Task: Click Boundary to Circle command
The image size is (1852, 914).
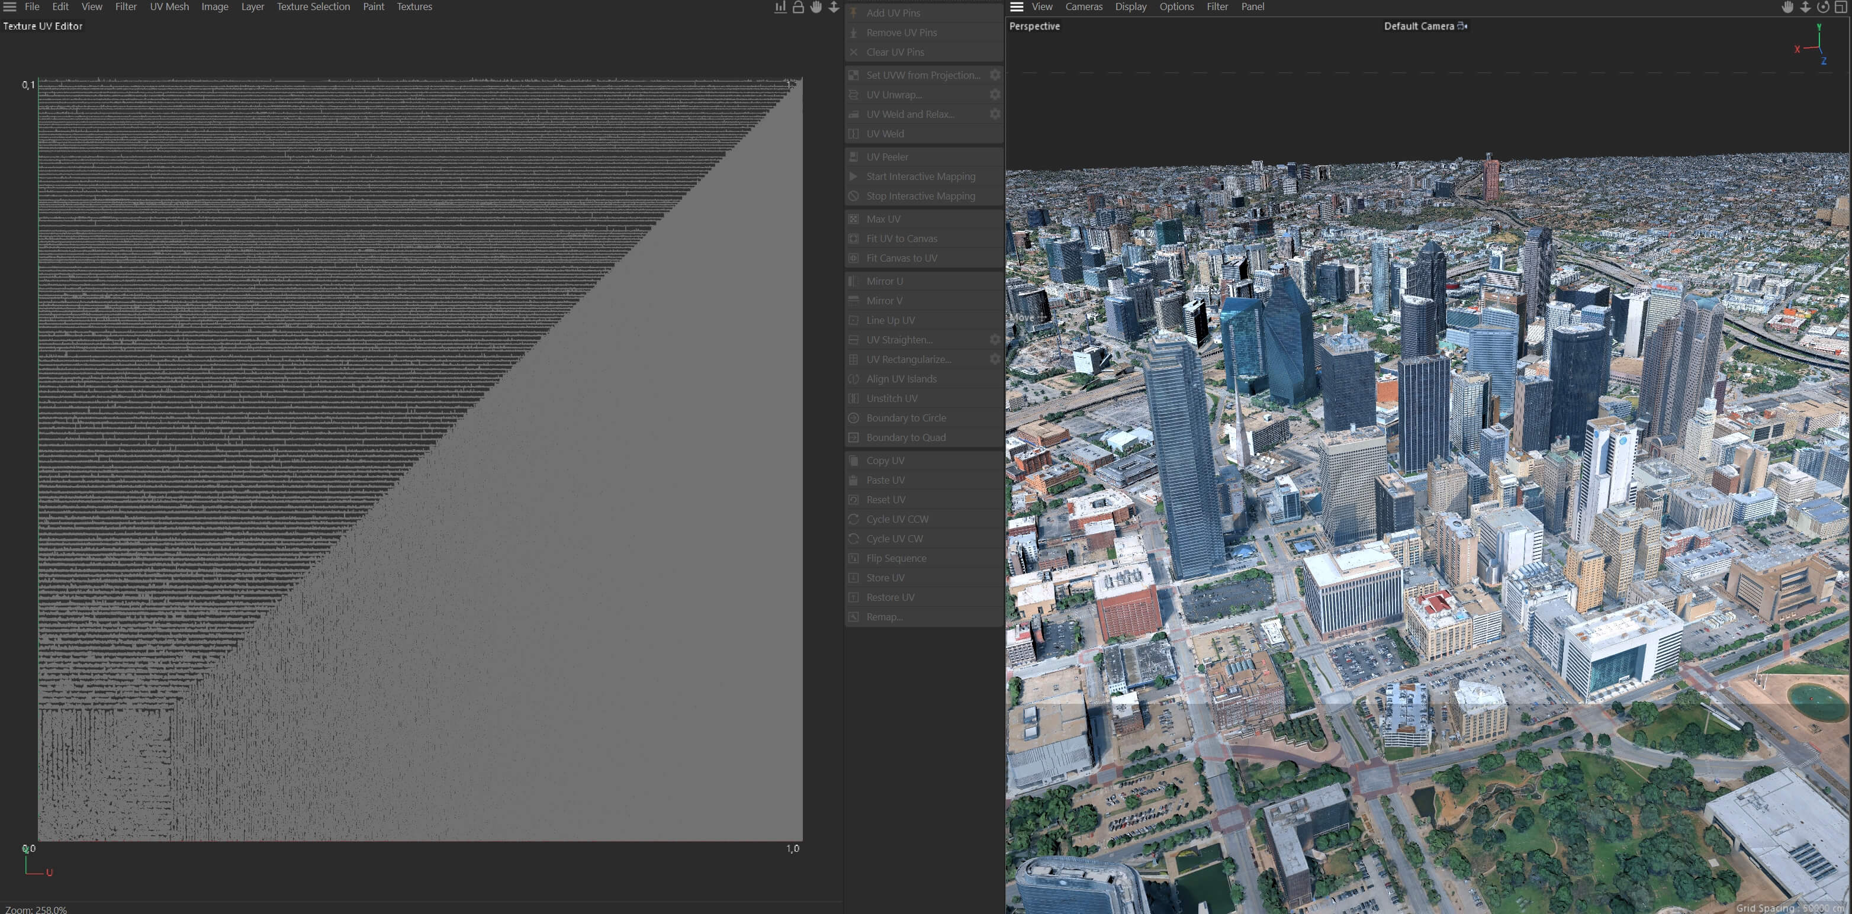Action: [x=924, y=417]
